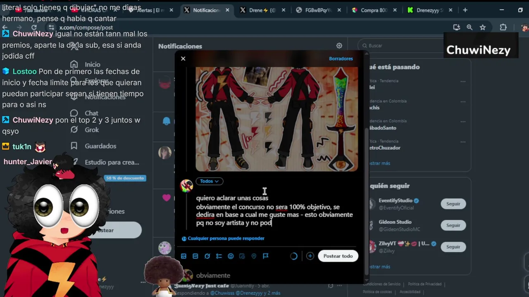Open Inicio in sidebar
The width and height of the screenshot is (529, 297).
tap(86, 64)
